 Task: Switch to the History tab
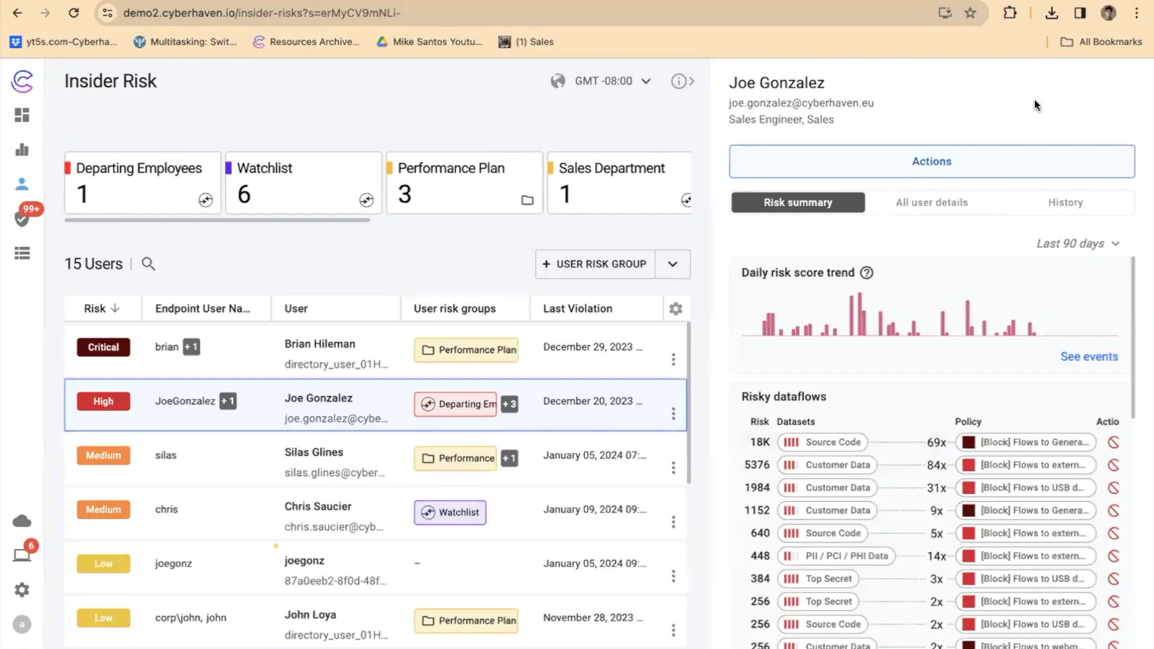pyautogui.click(x=1065, y=203)
